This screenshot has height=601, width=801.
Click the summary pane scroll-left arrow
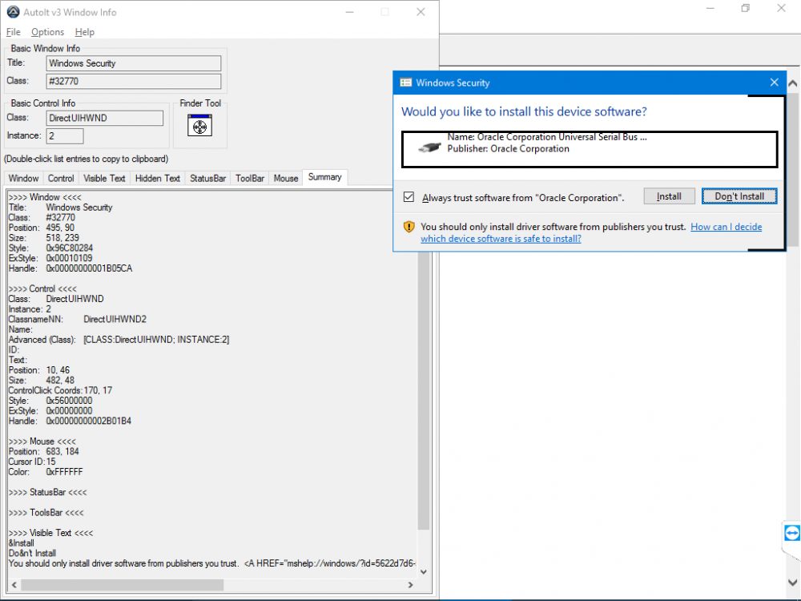click(14, 585)
